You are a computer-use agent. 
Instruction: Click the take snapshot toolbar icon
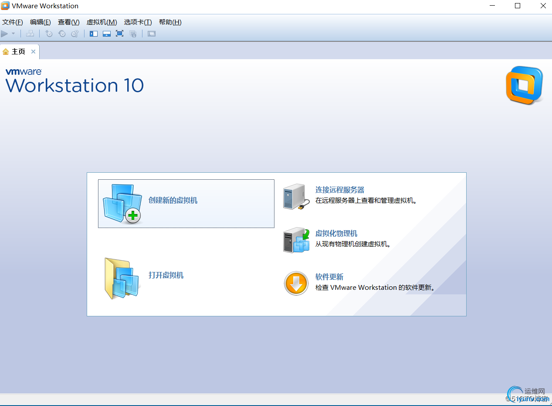(49, 34)
